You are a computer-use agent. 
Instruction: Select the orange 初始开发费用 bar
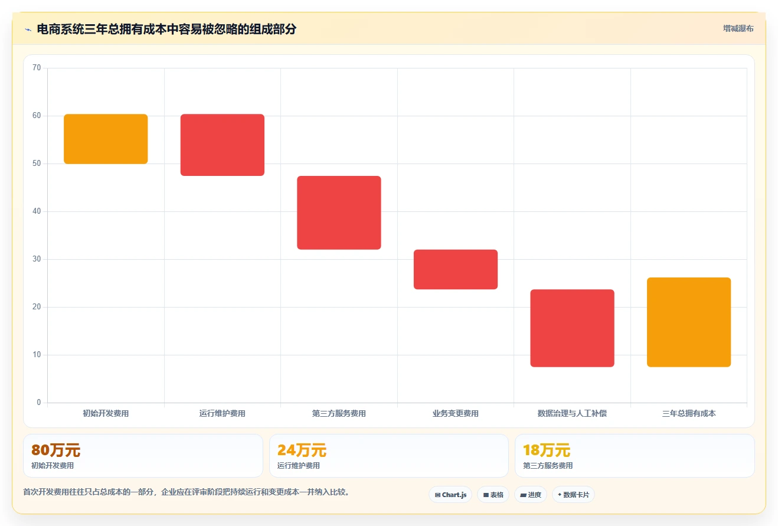coord(106,139)
